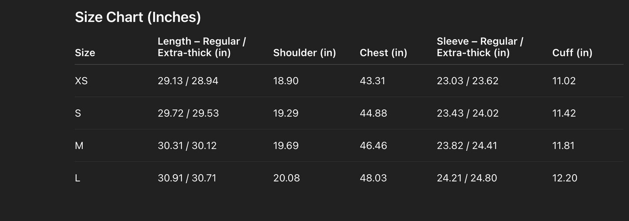629x221 pixels.
Task: Click the Sleeve – Regular / Extra-thick header
Action: click(x=480, y=47)
